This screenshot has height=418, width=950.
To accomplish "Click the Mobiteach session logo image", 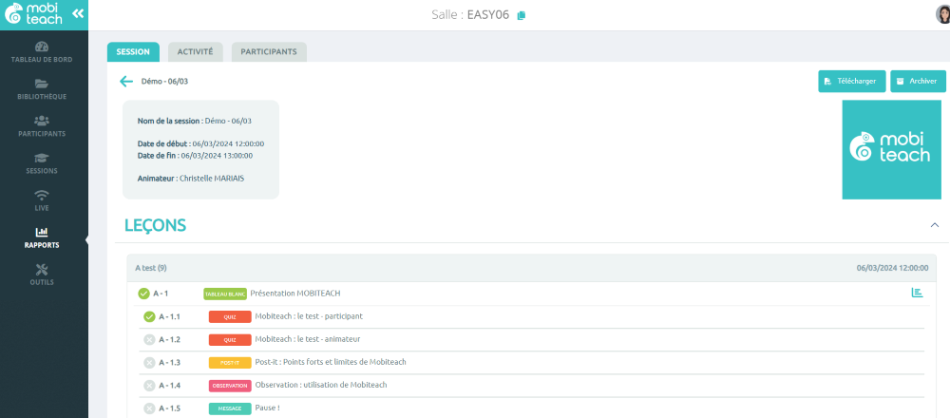I will pos(892,150).
